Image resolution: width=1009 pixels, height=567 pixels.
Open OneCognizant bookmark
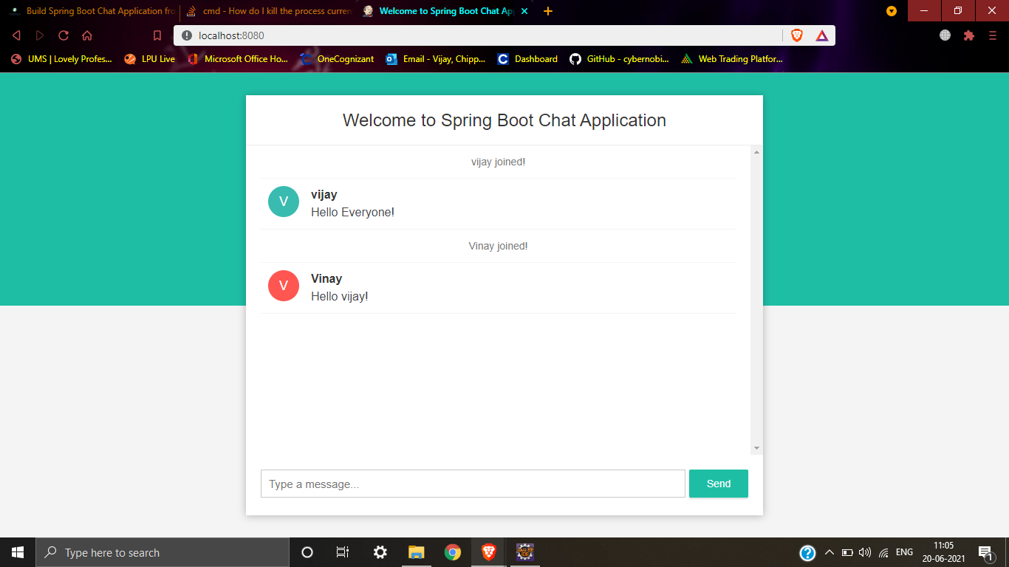337,59
